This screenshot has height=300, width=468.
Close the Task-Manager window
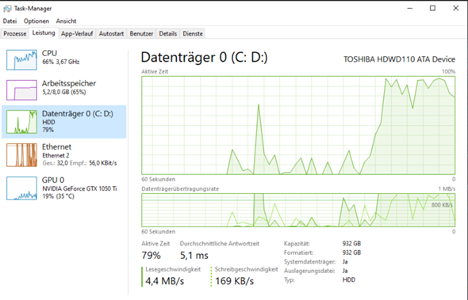[x=455, y=9]
